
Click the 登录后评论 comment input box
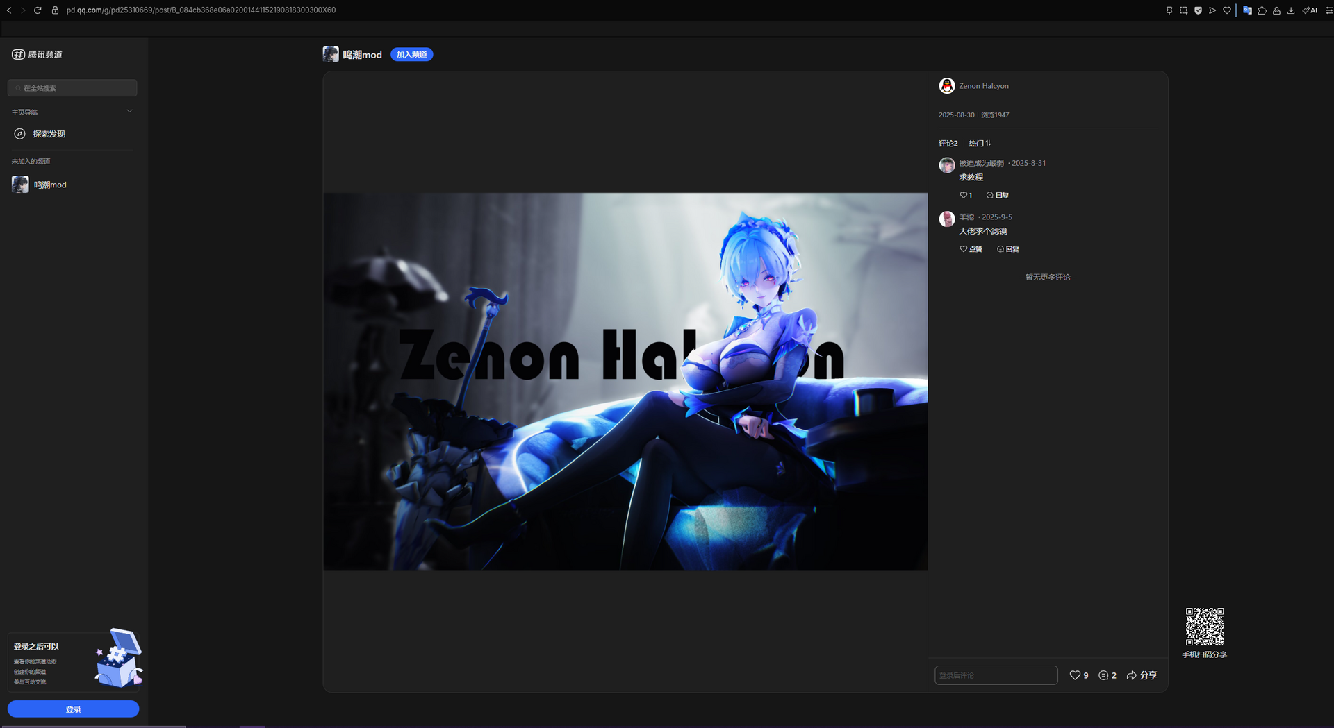click(x=996, y=675)
